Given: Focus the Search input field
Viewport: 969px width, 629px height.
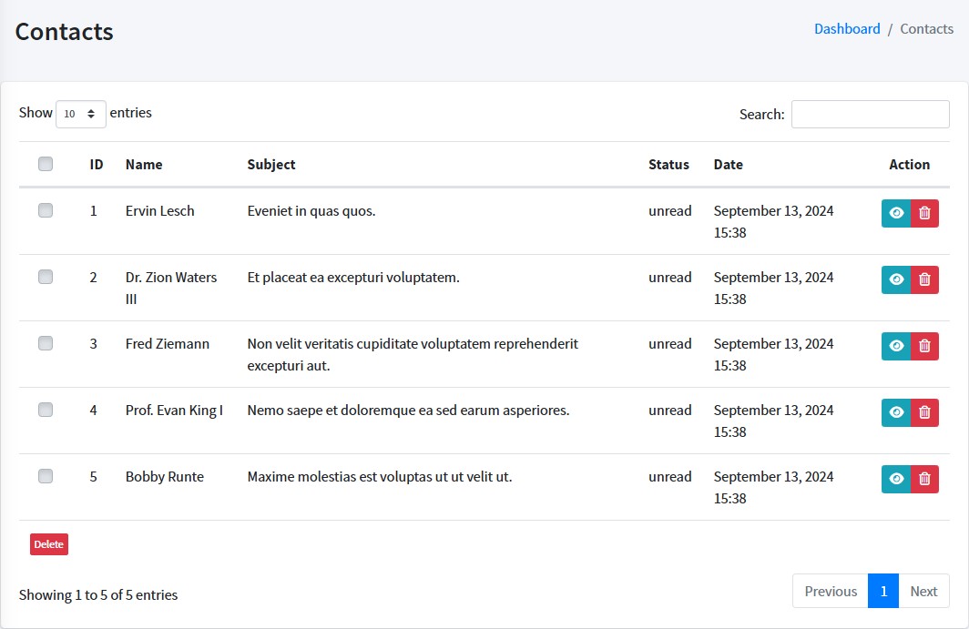Looking at the screenshot, I should (x=870, y=115).
